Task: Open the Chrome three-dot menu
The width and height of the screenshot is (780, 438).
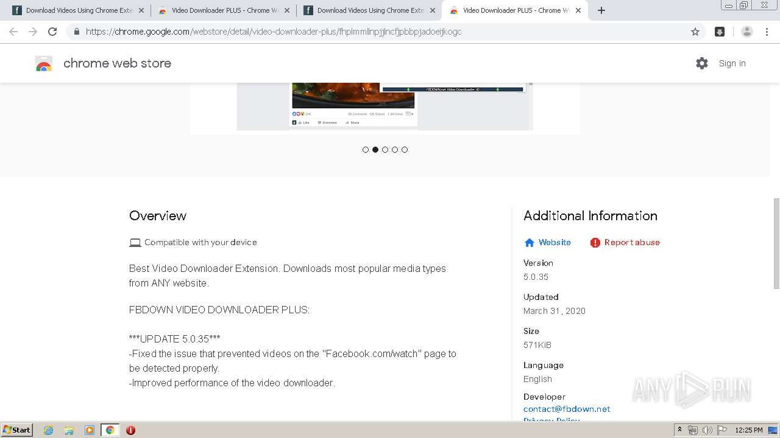Action: point(767,32)
